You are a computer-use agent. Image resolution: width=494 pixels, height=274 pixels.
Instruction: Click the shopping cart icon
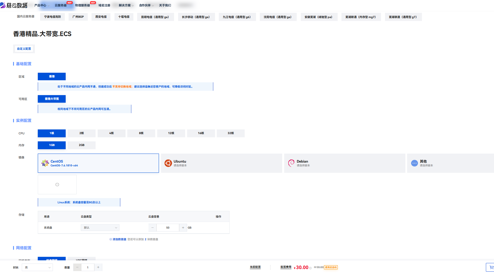coord(491,267)
